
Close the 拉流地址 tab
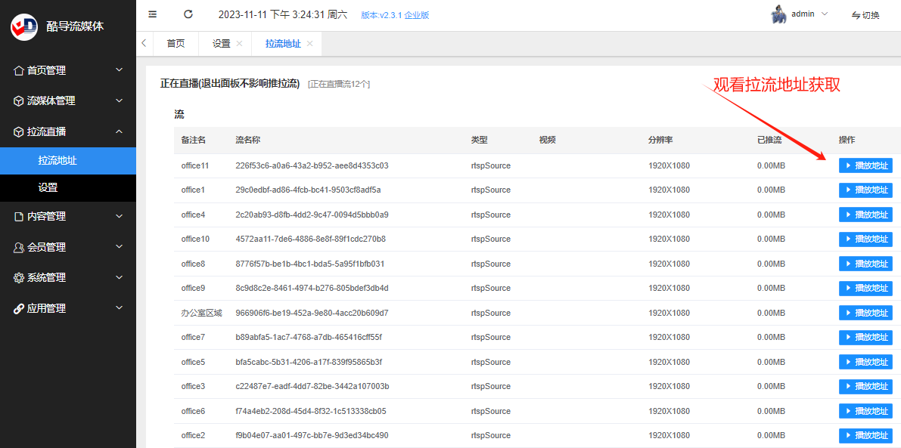pos(309,44)
